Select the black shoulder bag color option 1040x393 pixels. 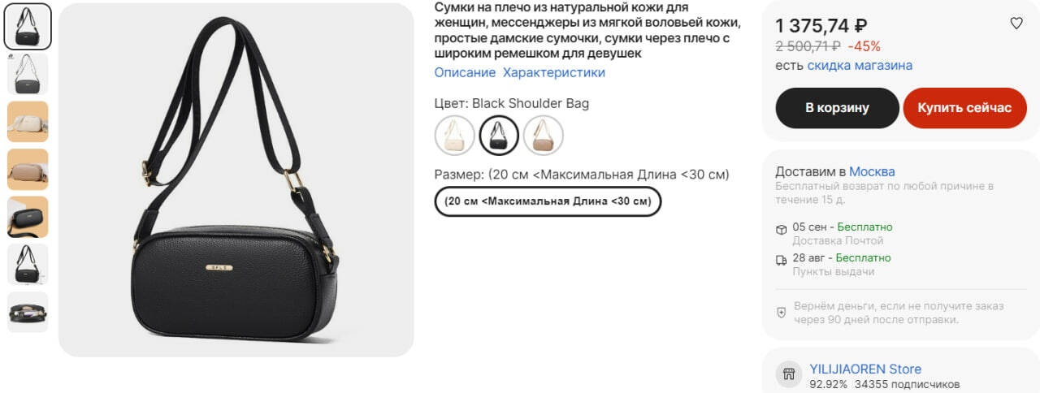499,135
